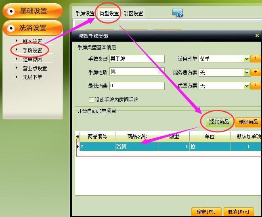The height and width of the screenshot is (217, 262).
Task: Close the 修改手牌类型 dialog
Action: pyautogui.click(x=257, y=36)
